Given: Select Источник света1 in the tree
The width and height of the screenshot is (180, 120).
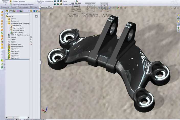Looking at the screenshot, I should click(19, 28).
